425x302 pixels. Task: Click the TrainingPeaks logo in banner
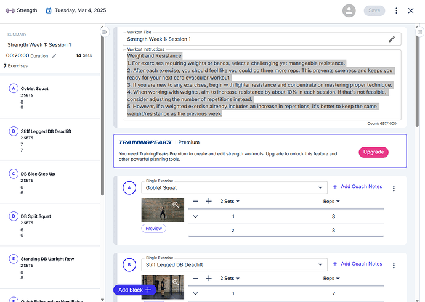145,142
